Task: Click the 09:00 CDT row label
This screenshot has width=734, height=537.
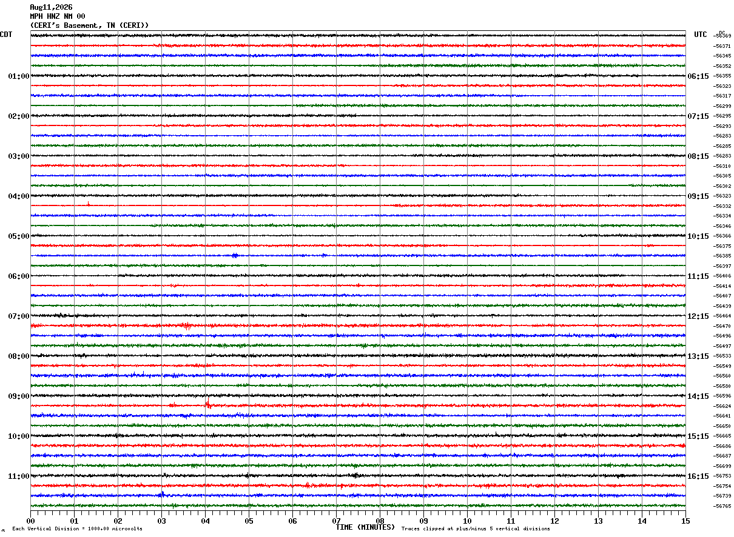Action: click(19, 396)
